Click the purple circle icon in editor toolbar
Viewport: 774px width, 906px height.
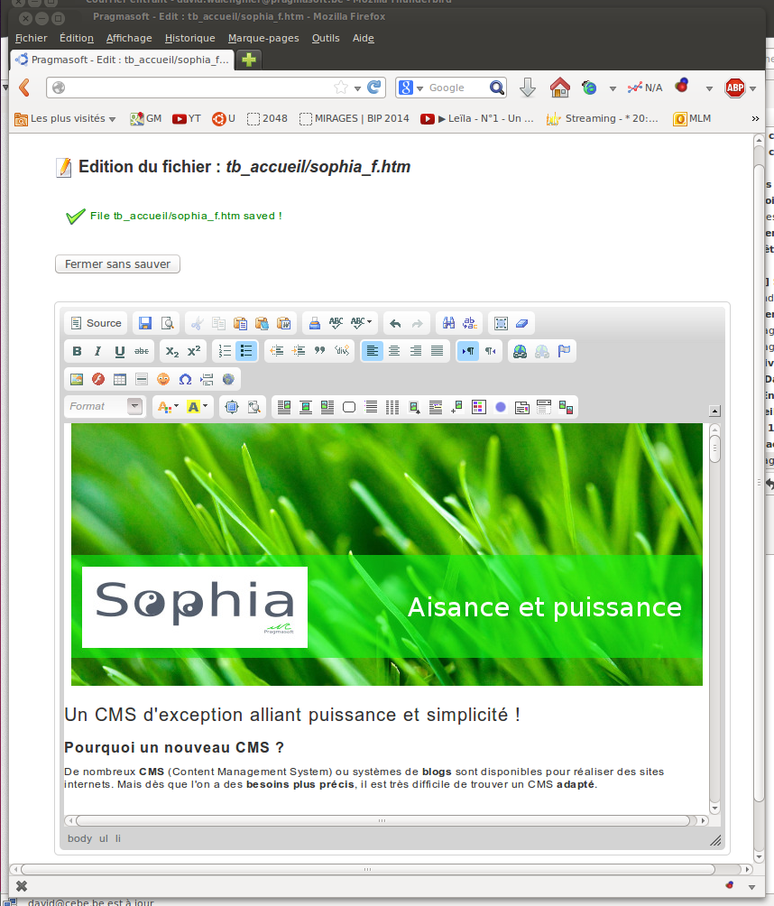(501, 407)
